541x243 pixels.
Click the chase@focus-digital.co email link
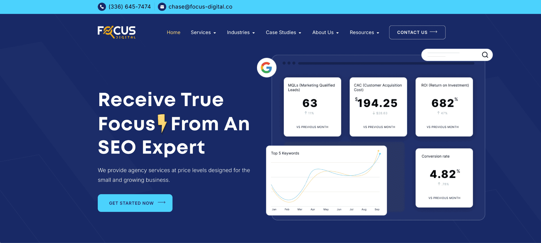200,7
